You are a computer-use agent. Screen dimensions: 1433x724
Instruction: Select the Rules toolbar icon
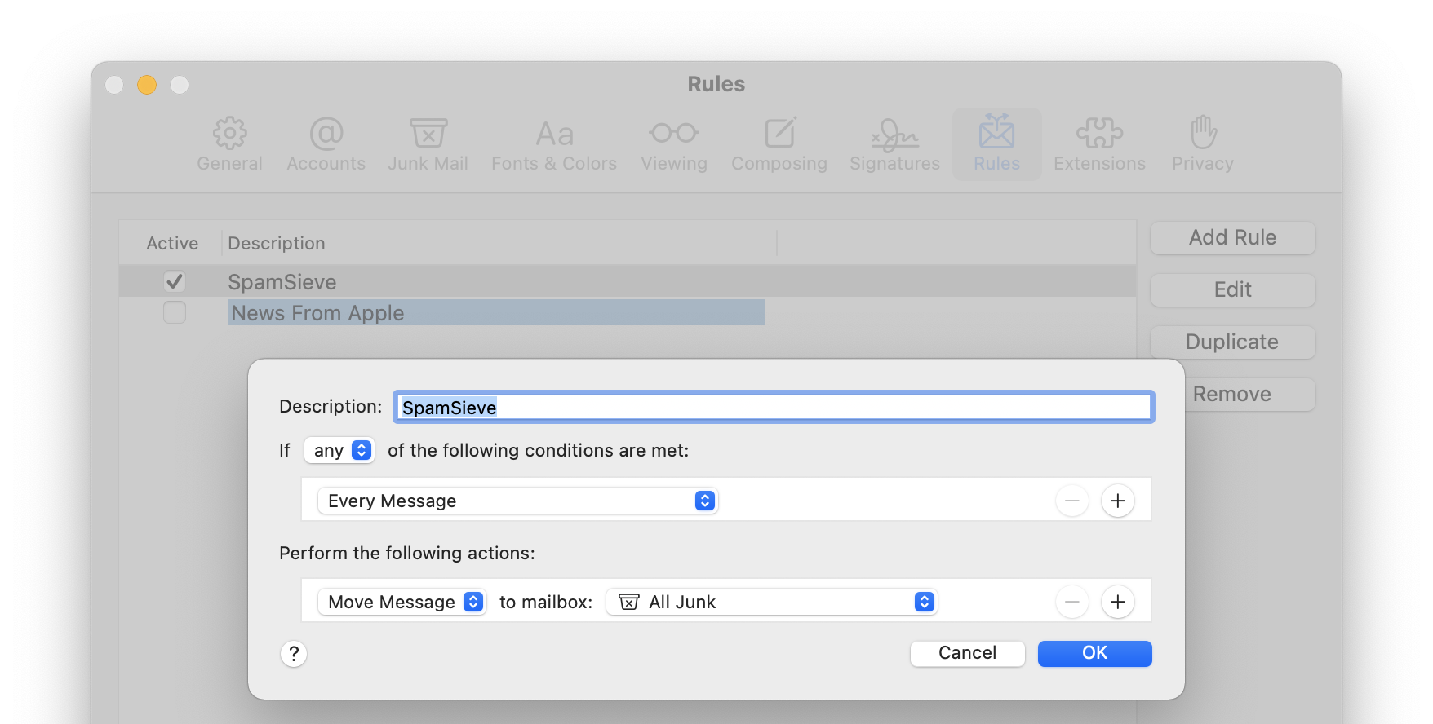click(x=996, y=144)
